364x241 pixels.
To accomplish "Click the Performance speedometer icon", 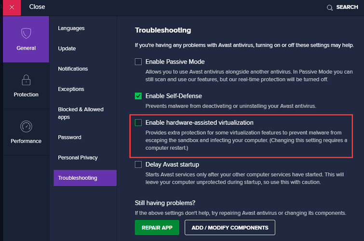I will (x=26, y=126).
